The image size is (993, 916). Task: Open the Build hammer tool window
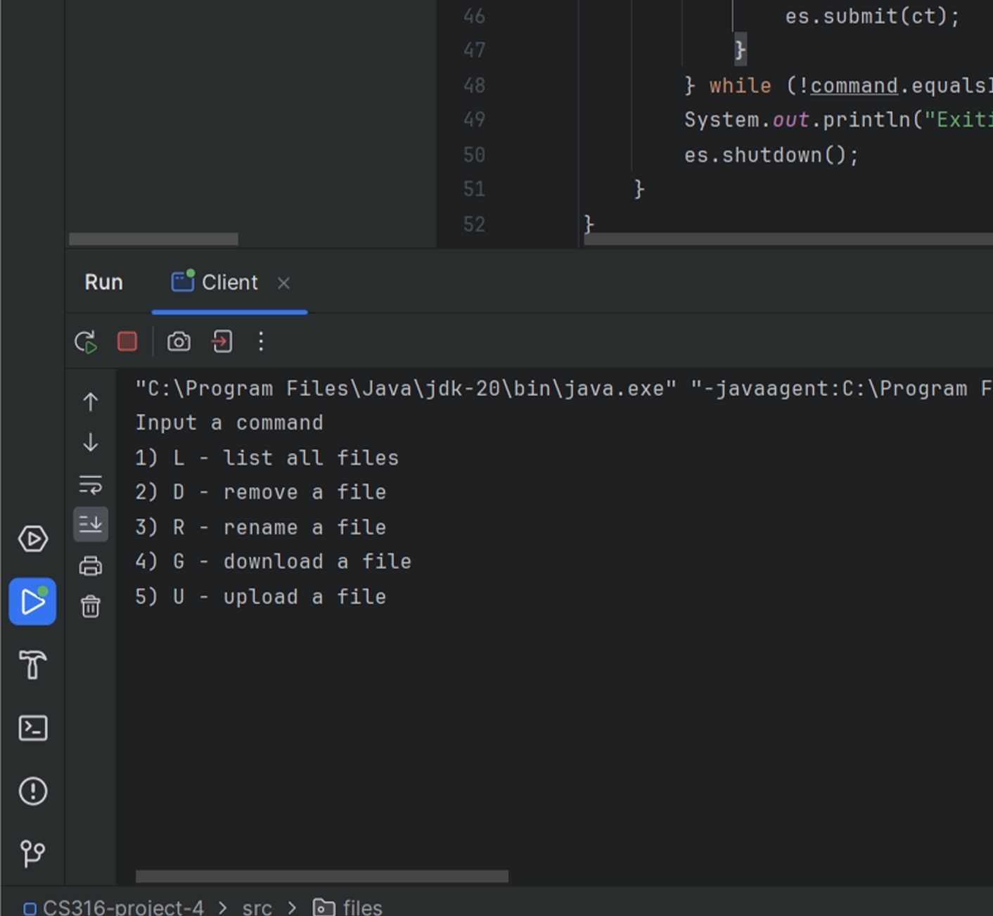(33, 664)
